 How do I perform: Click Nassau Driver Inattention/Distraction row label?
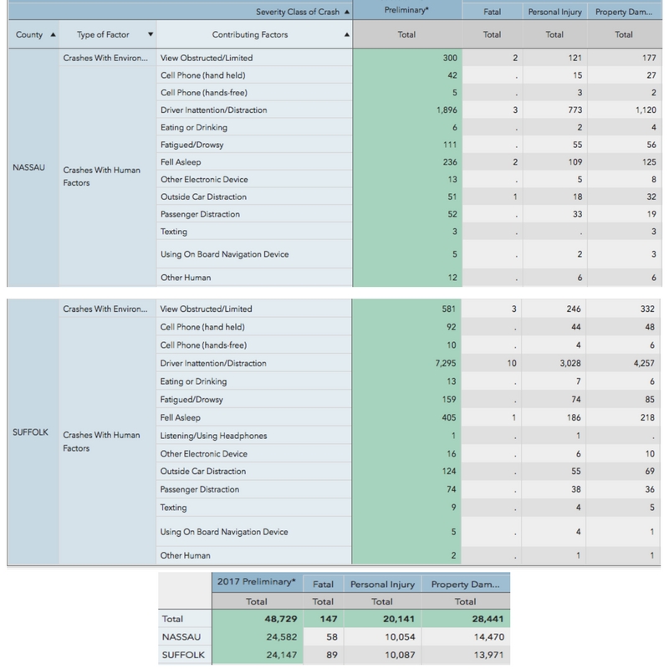(x=214, y=110)
